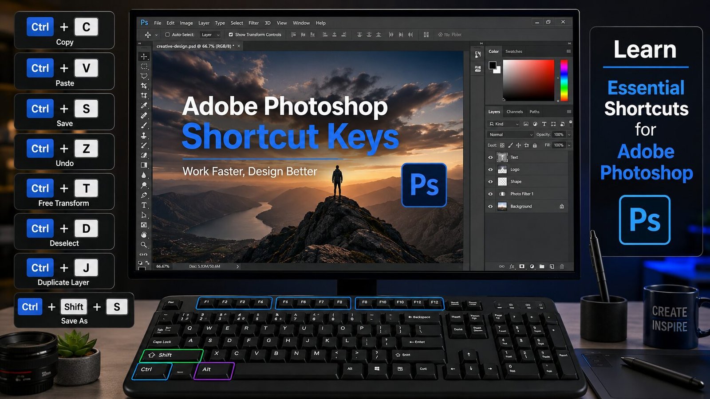Hide the Photo Filter 1 layer

click(490, 194)
